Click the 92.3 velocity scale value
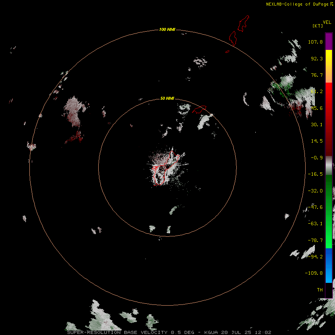Viewport: 335px width, 335px height. [x=317, y=58]
